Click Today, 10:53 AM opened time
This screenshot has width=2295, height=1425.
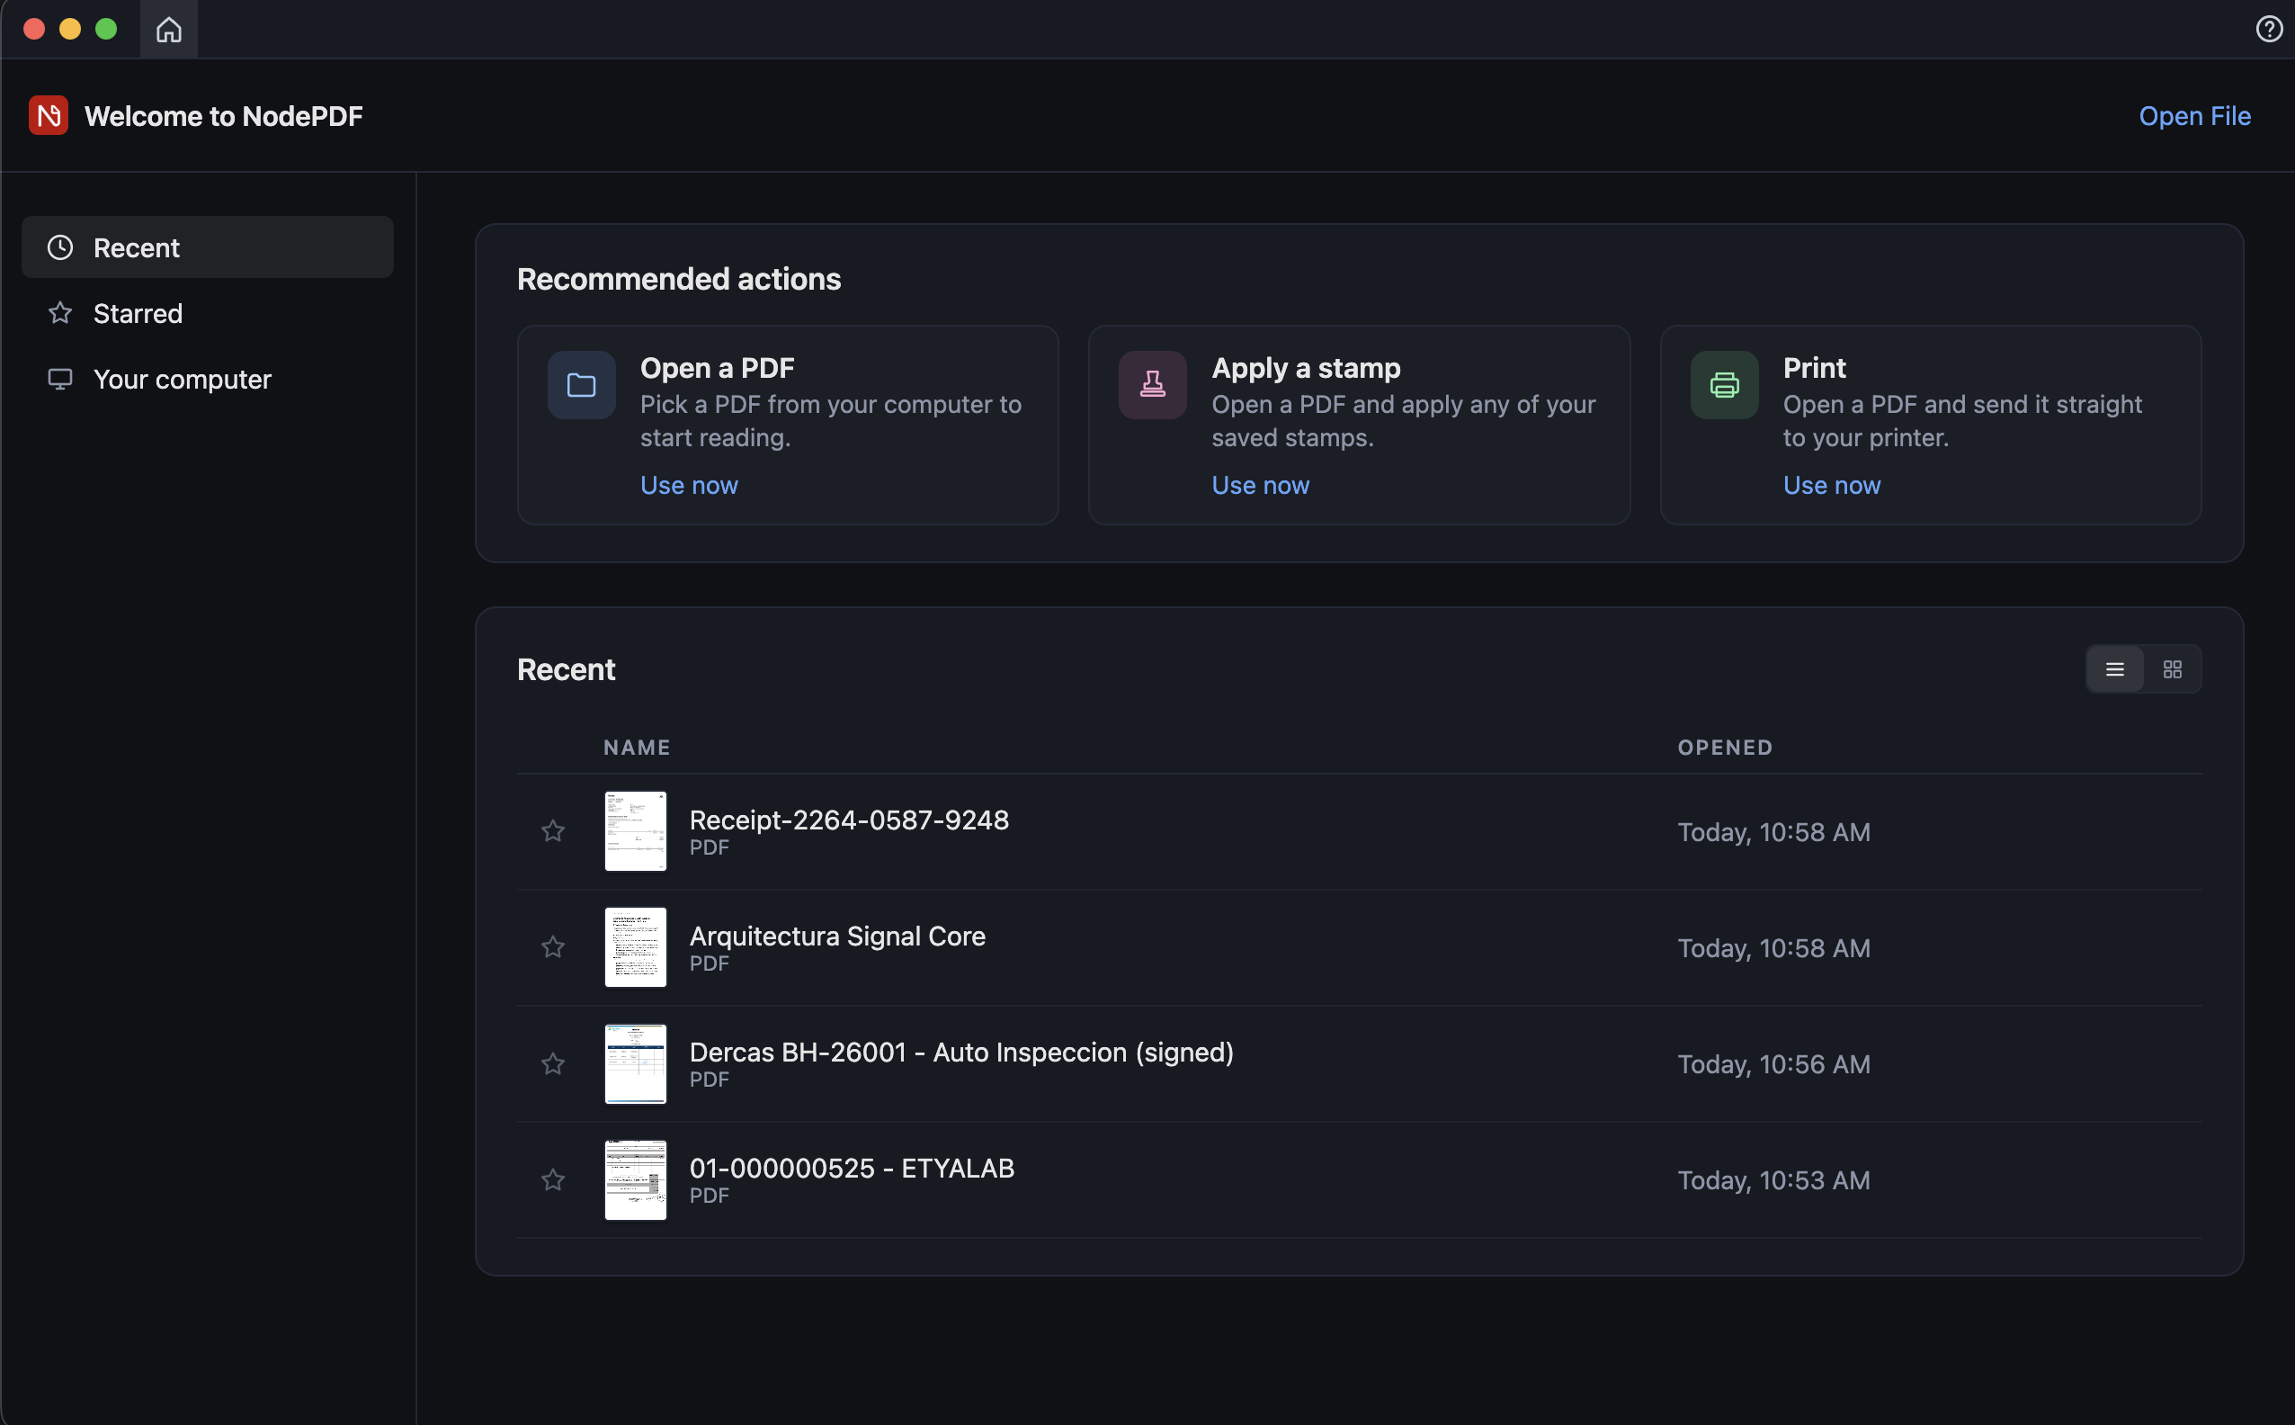point(1774,1180)
